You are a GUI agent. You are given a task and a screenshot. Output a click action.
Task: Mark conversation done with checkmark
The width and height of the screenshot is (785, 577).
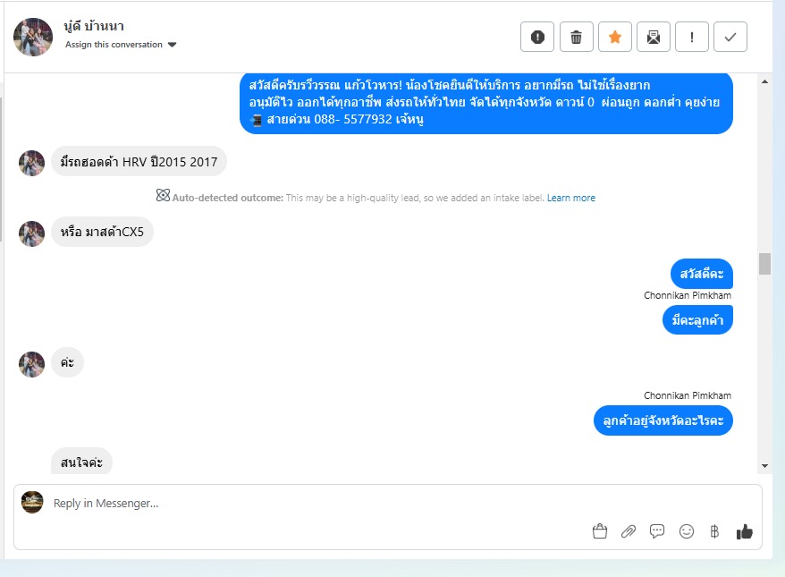(730, 37)
